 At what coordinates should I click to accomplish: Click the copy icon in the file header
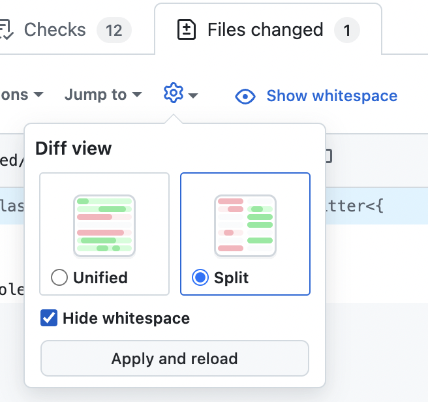click(328, 156)
